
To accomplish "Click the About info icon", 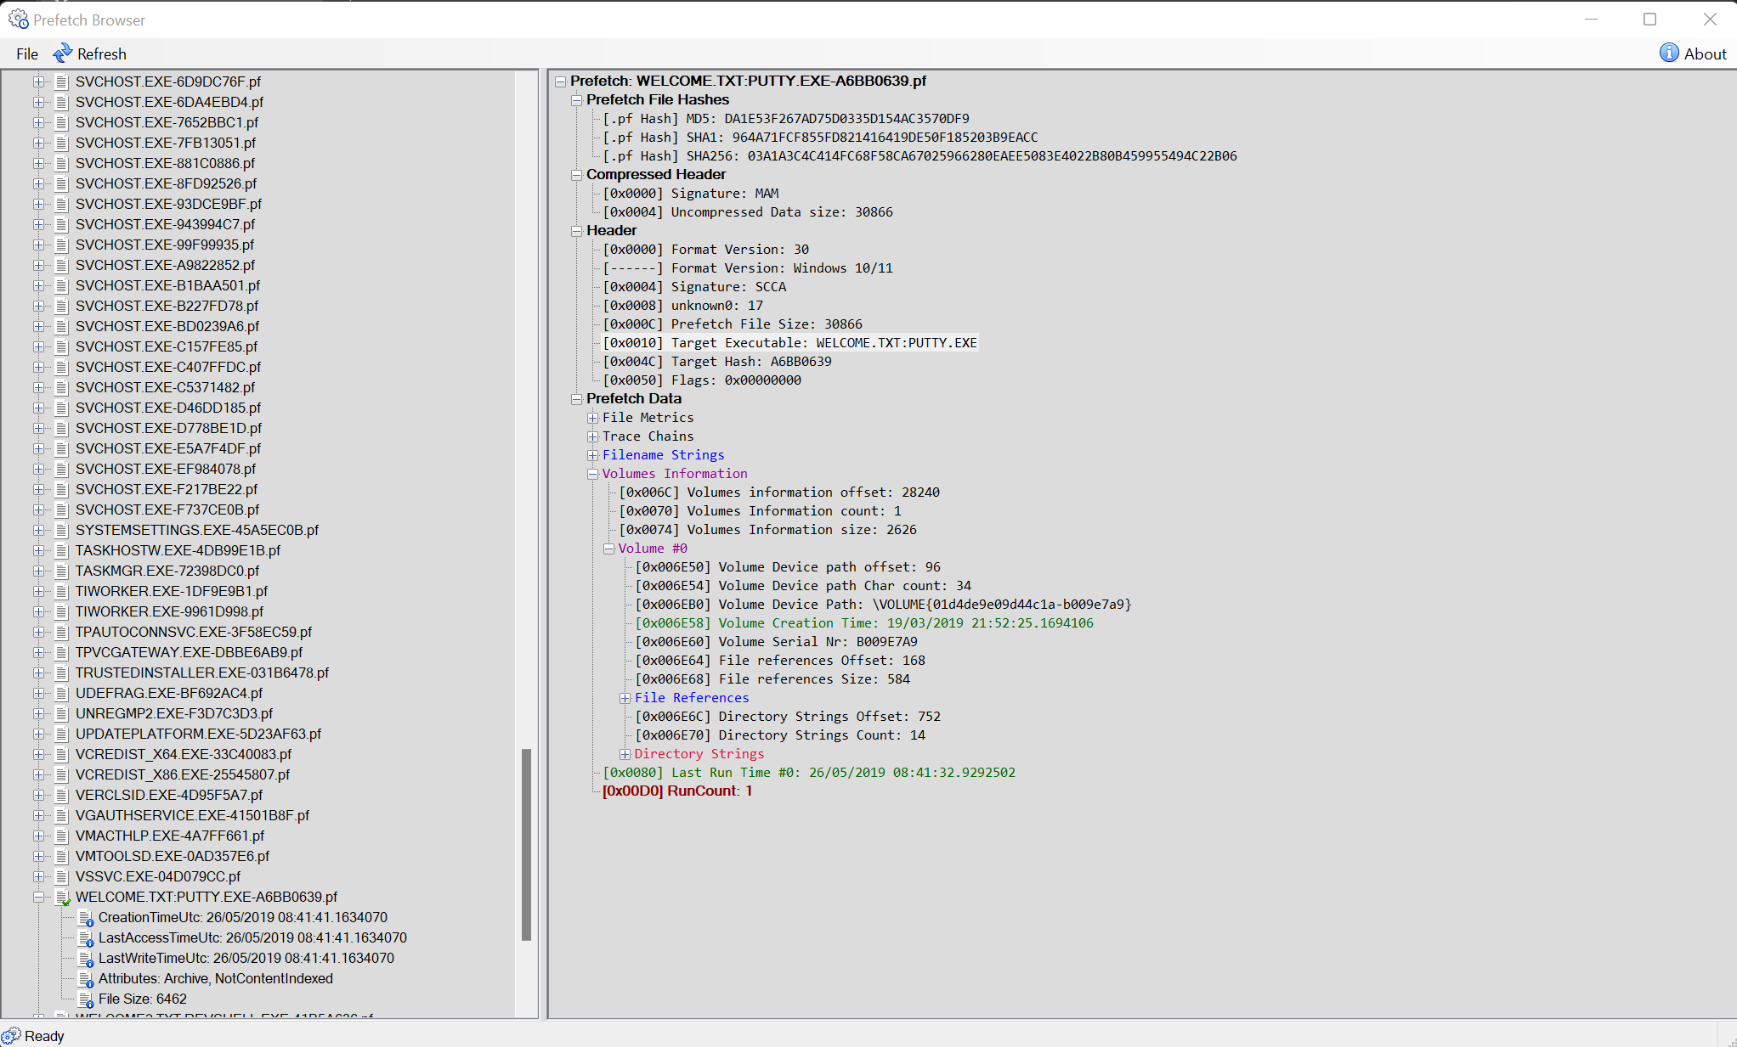I will pyautogui.click(x=1669, y=53).
